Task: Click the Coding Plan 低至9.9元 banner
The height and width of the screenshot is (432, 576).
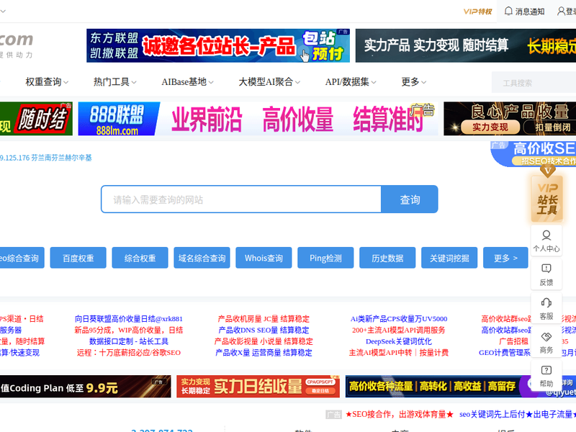Action: click(85, 387)
